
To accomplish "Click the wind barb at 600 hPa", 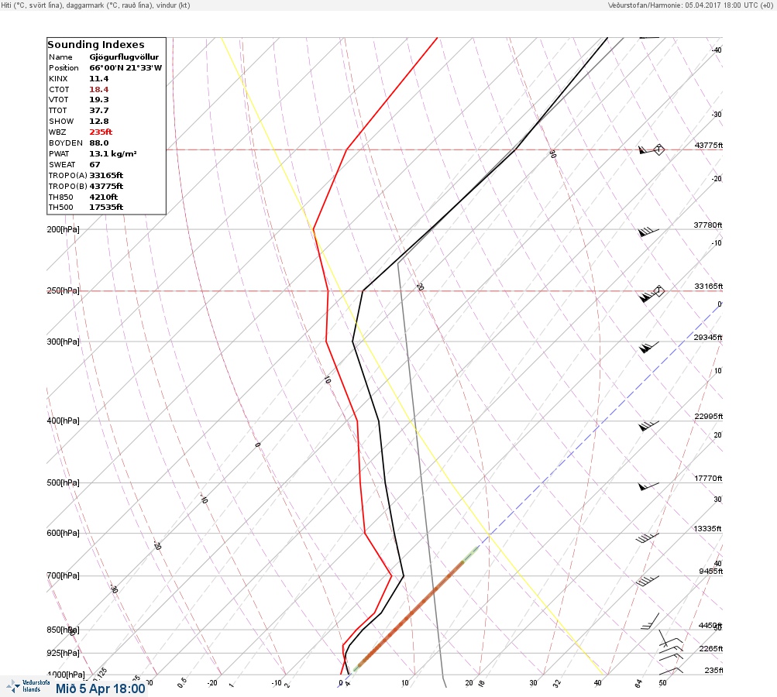I will tap(647, 537).
